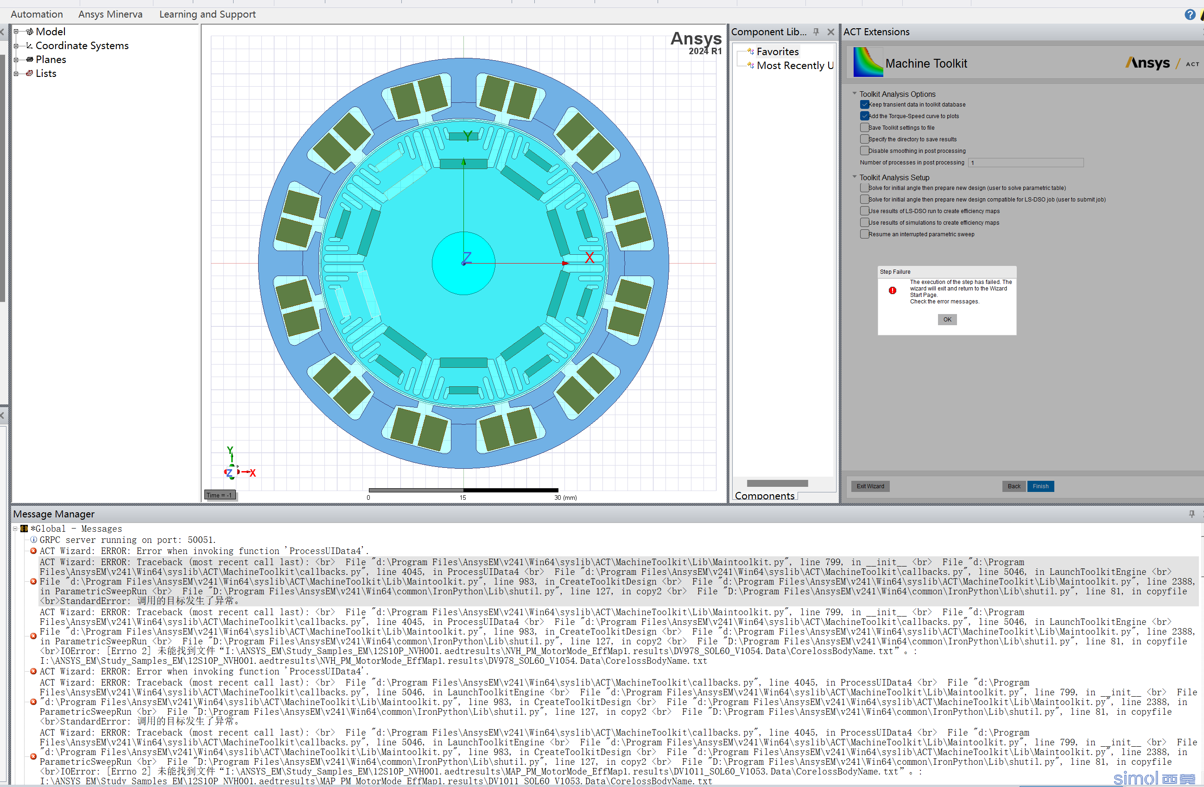Select the IOError DV978_SOL60_V1054 message
The width and height of the screenshot is (1204, 787).
[617, 636]
